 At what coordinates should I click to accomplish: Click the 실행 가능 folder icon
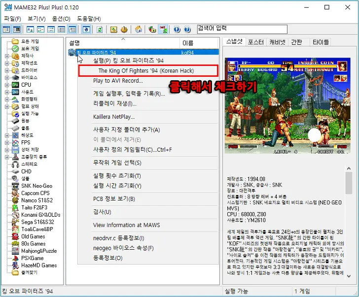click(15, 114)
